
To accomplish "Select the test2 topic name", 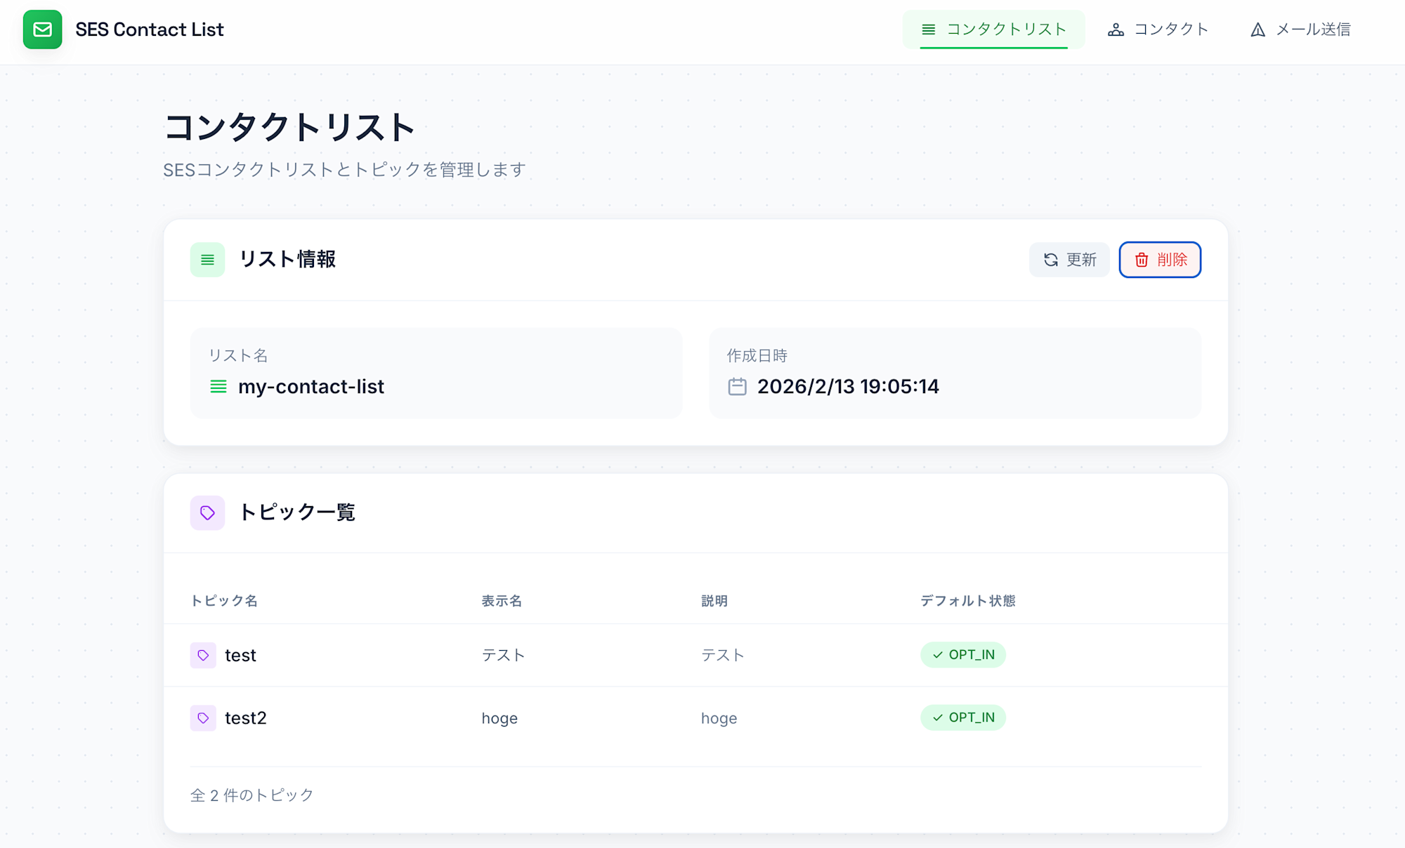I will point(245,717).
